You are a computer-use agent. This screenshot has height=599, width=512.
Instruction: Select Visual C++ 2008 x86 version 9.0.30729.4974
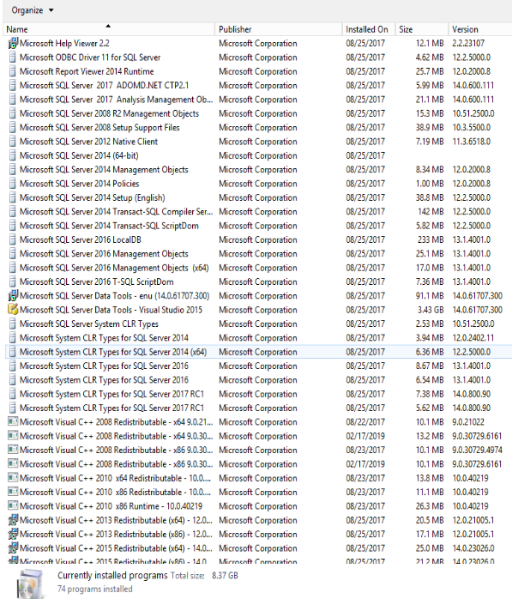pyautogui.click(x=258, y=450)
